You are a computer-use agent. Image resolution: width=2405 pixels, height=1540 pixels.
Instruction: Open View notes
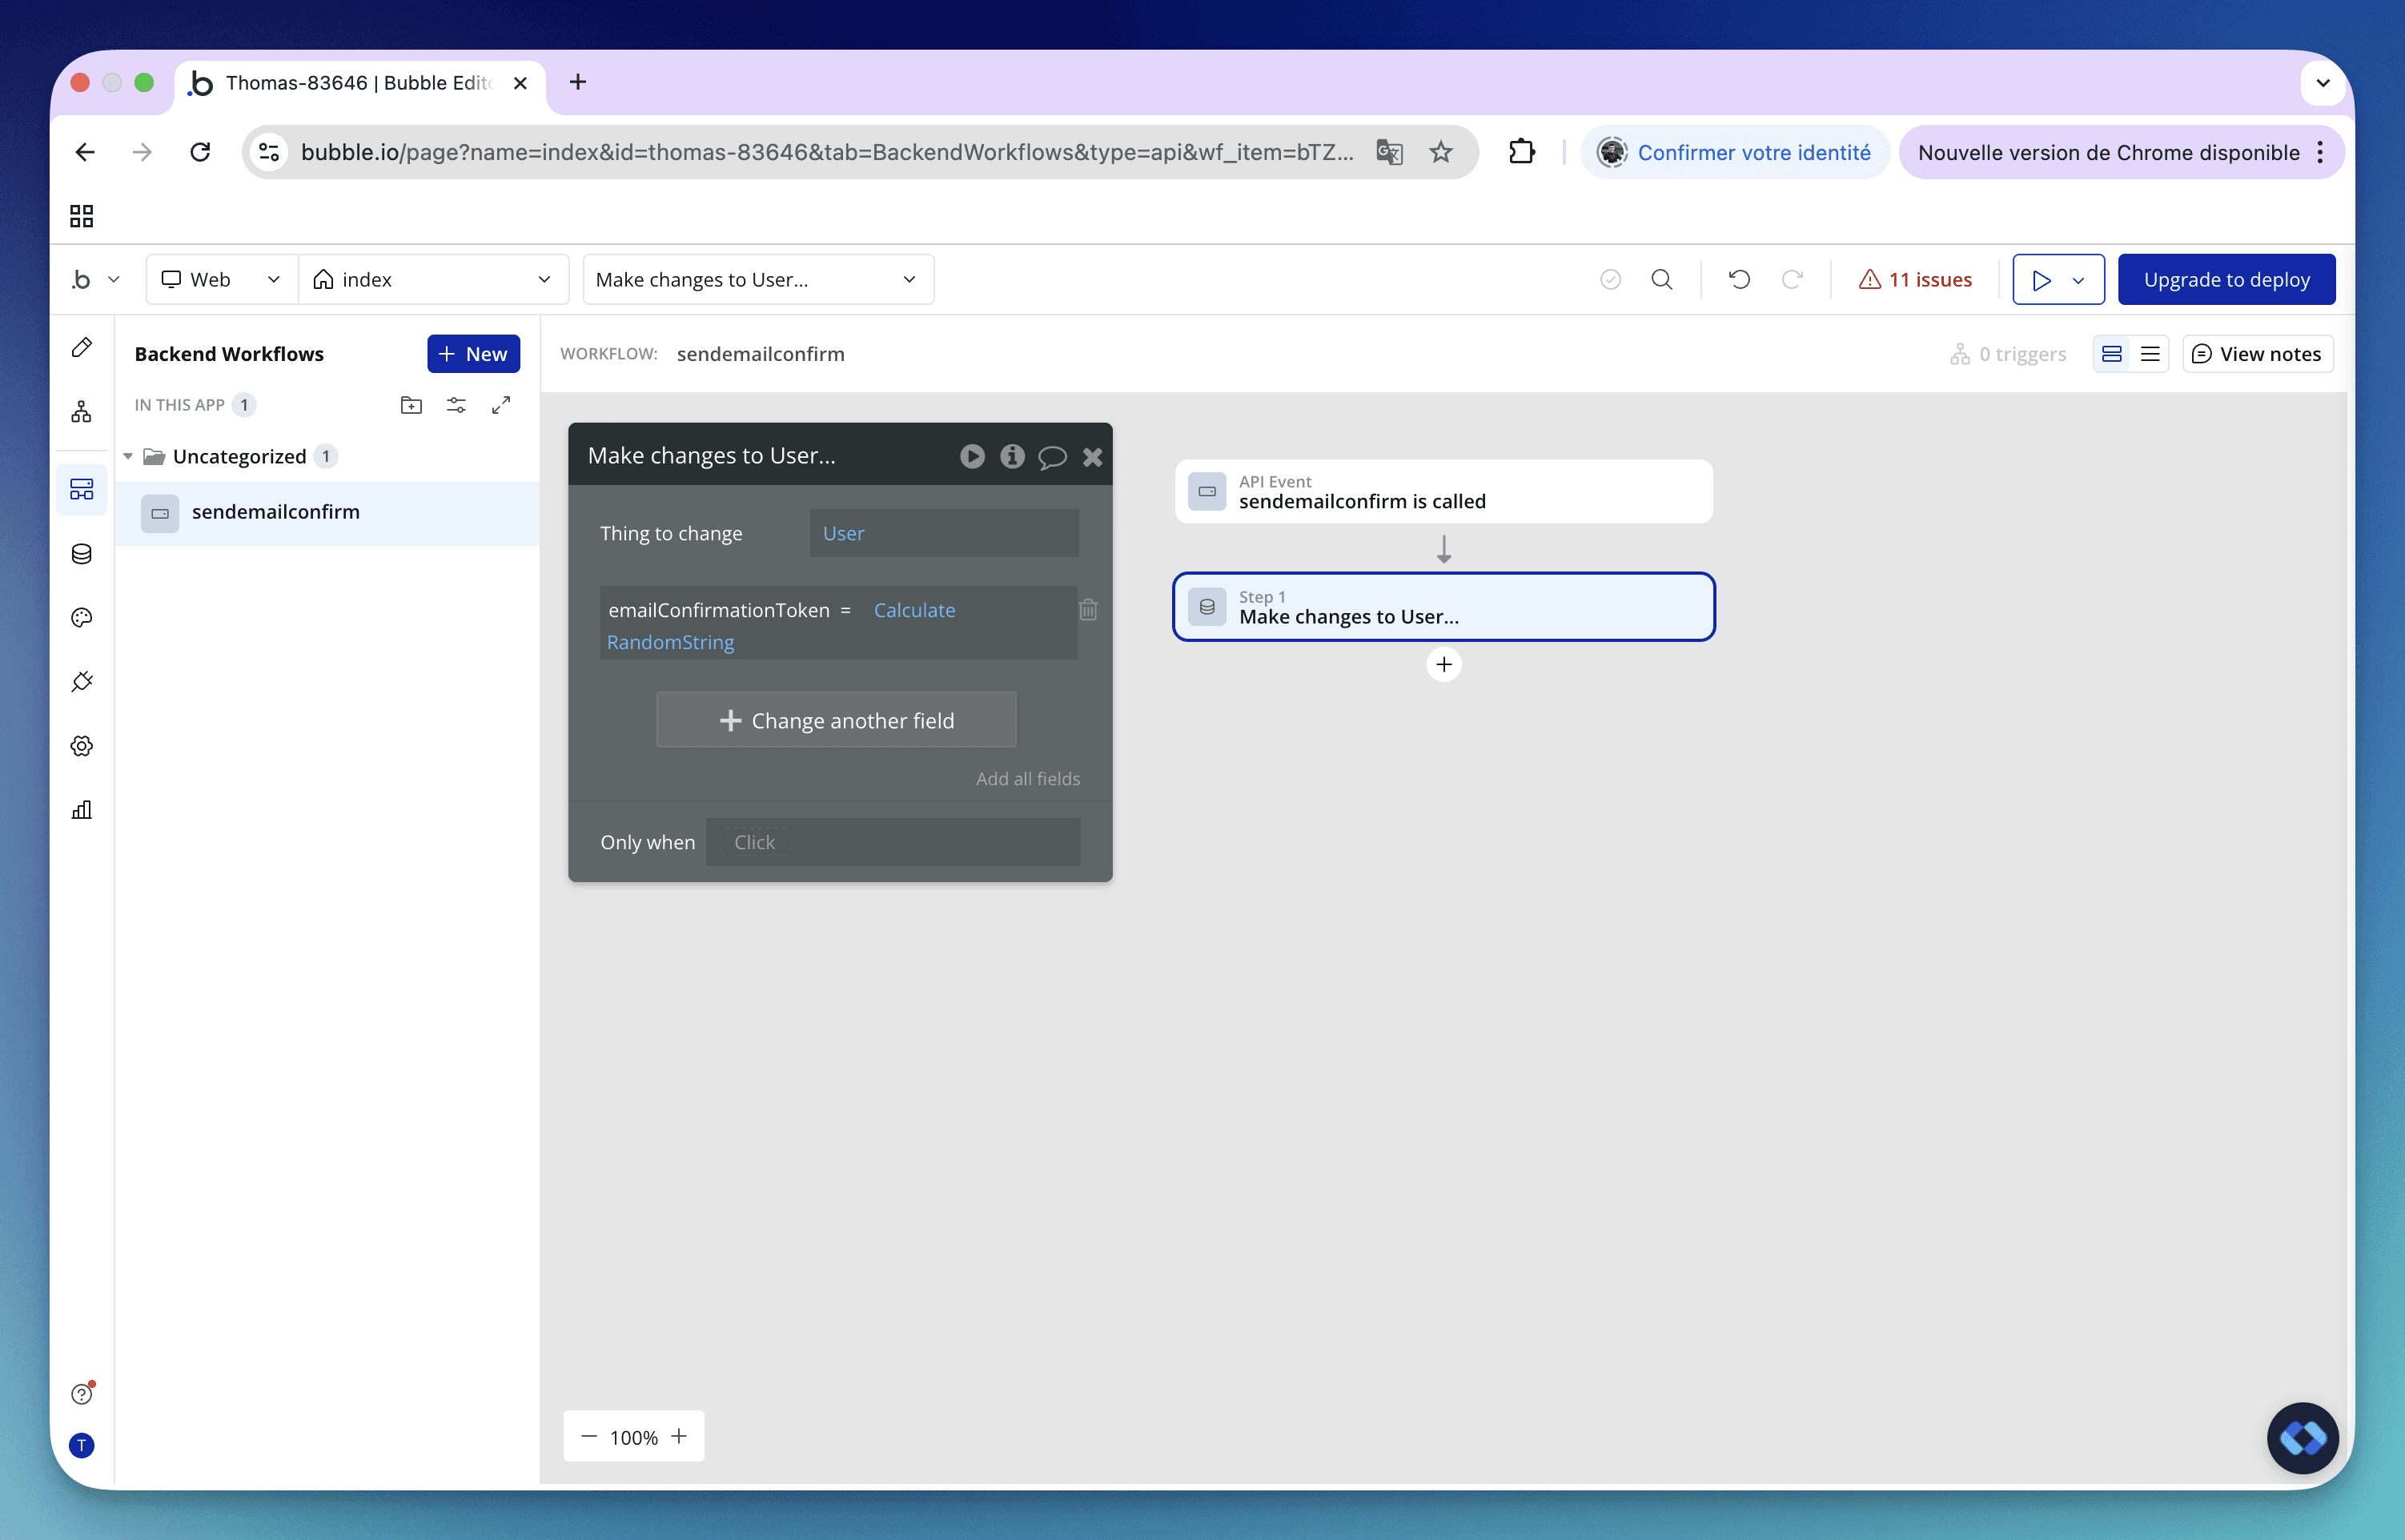point(2257,354)
